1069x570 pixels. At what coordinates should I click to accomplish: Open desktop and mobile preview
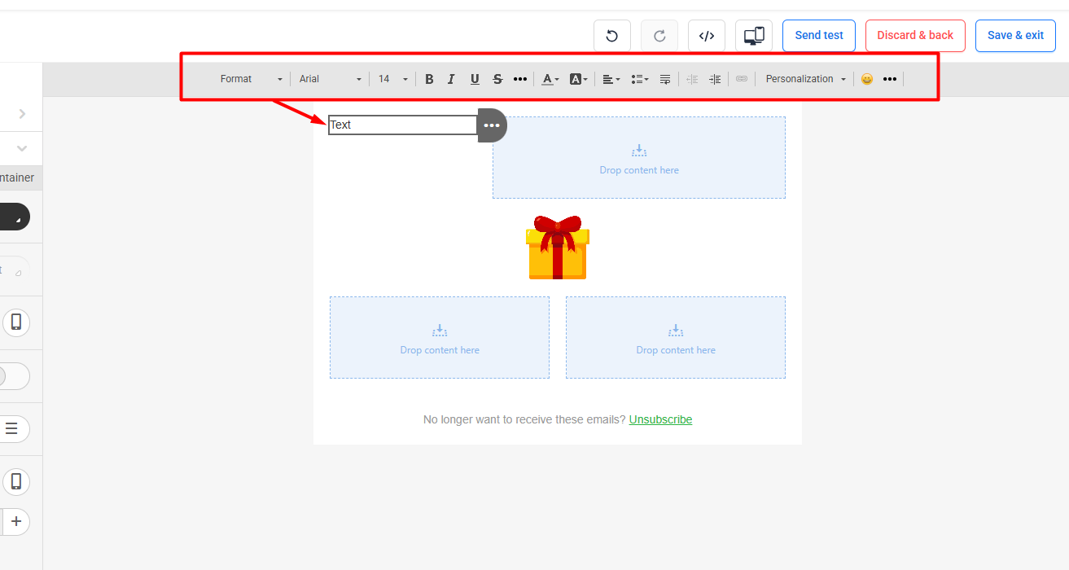[x=754, y=36]
